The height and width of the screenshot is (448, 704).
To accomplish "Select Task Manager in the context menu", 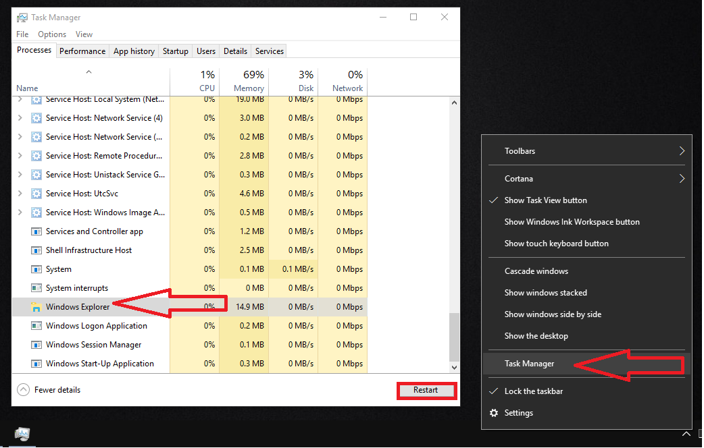I will 586,363.
